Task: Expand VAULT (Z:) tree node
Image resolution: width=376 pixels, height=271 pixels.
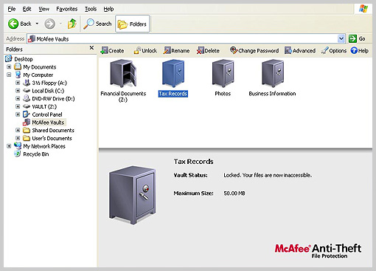Action: coord(18,106)
